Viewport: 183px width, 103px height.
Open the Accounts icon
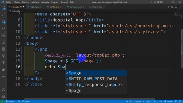3,90
